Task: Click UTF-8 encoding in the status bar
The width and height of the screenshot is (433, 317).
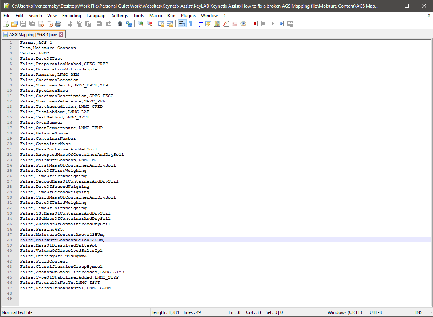Action: point(375,312)
